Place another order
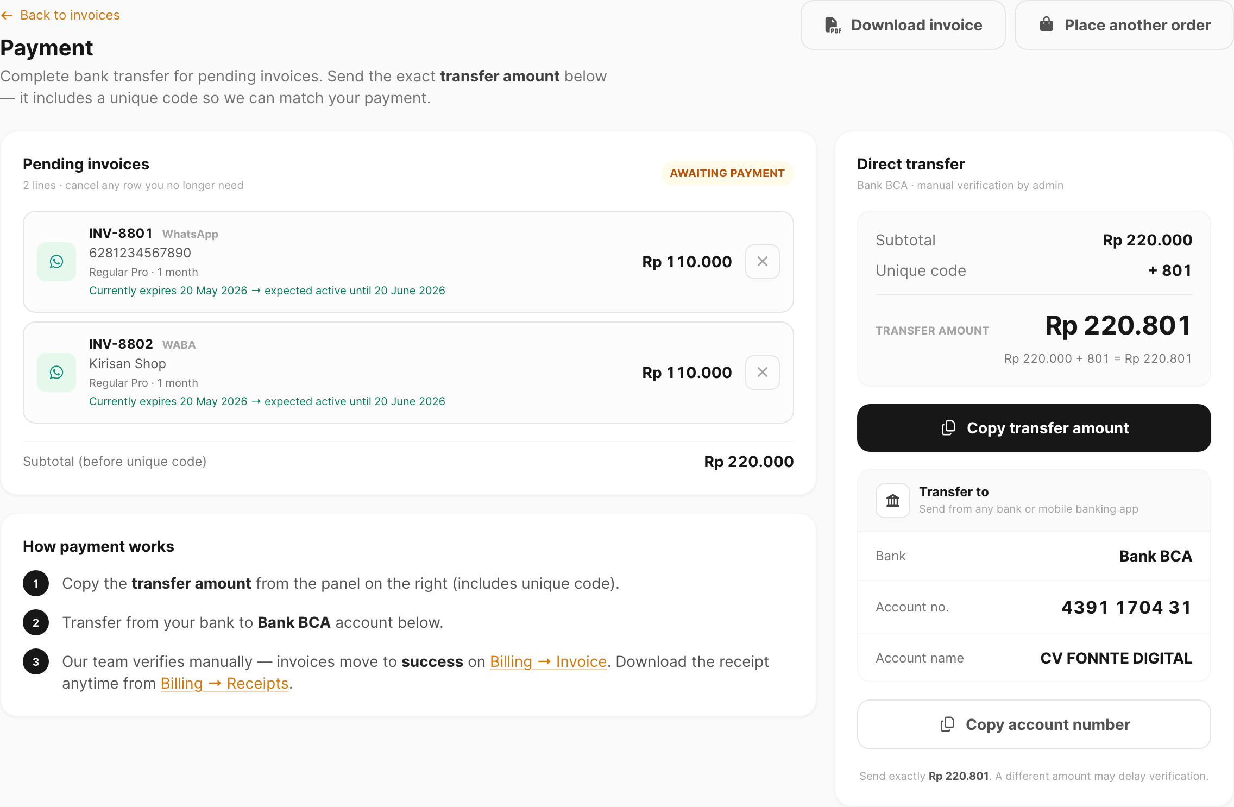This screenshot has width=1234, height=807. click(x=1124, y=25)
